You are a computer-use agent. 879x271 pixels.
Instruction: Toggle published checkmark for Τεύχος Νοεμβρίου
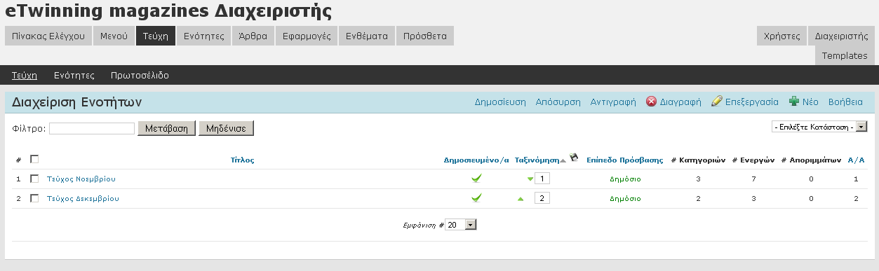[476, 179]
